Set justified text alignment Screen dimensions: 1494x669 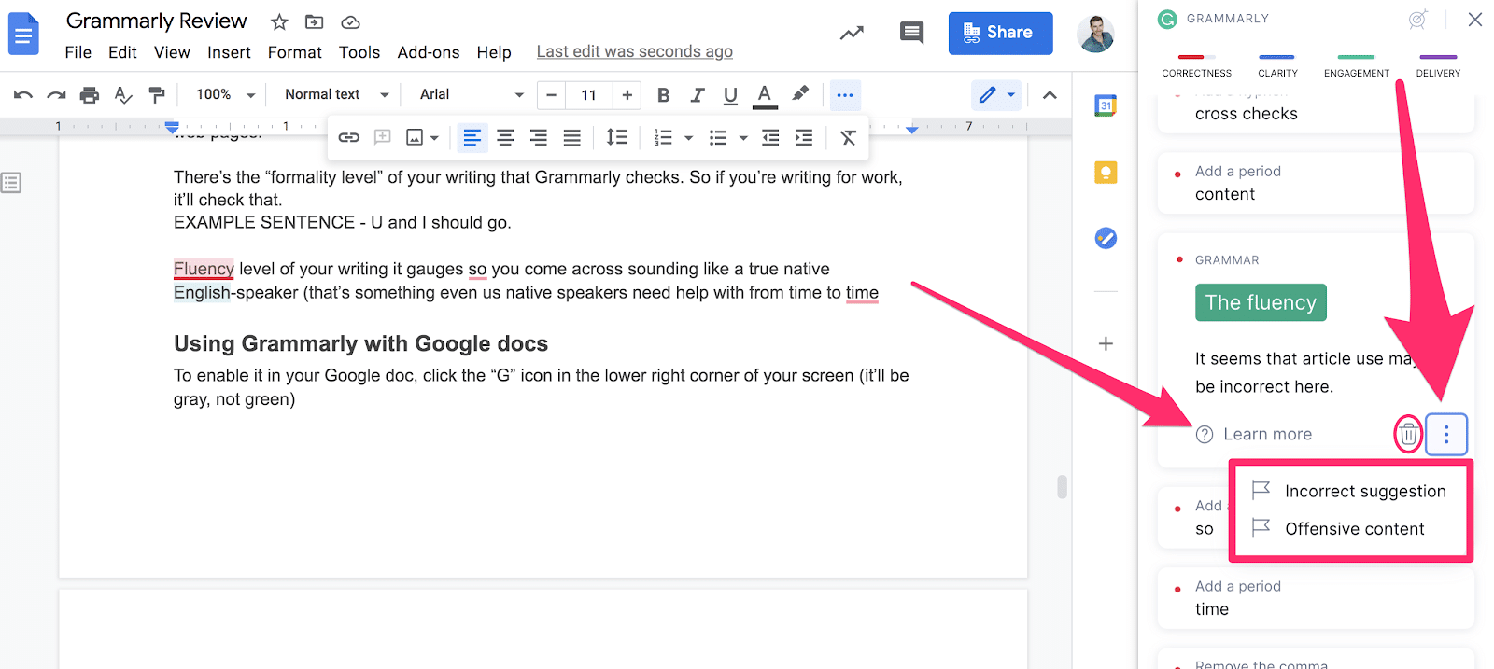(x=571, y=138)
